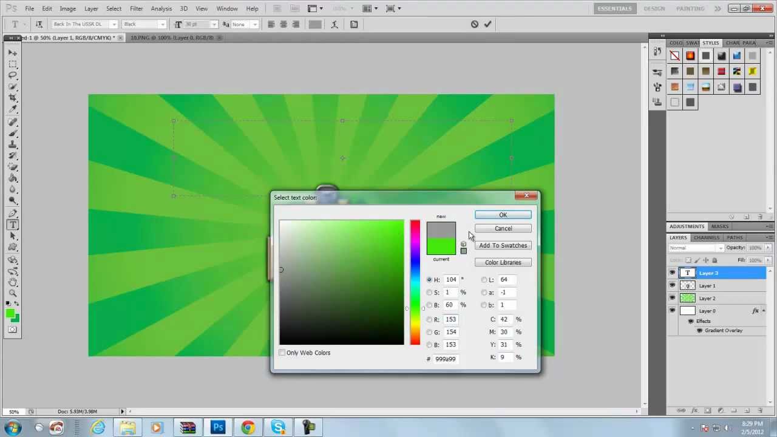Select the Path Selection tool
The image size is (777, 437).
click(x=13, y=235)
